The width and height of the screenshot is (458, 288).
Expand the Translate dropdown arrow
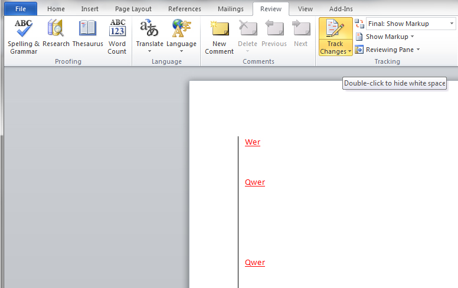coord(149,51)
